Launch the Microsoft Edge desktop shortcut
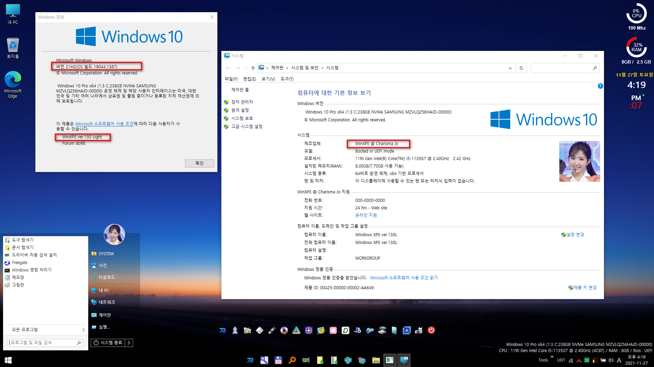This screenshot has width=654, height=367. coord(13,85)
